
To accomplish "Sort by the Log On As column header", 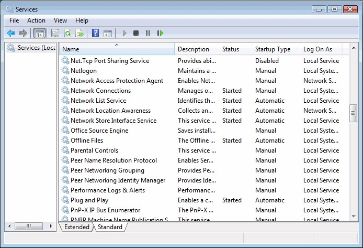I will tap(321, 49).
